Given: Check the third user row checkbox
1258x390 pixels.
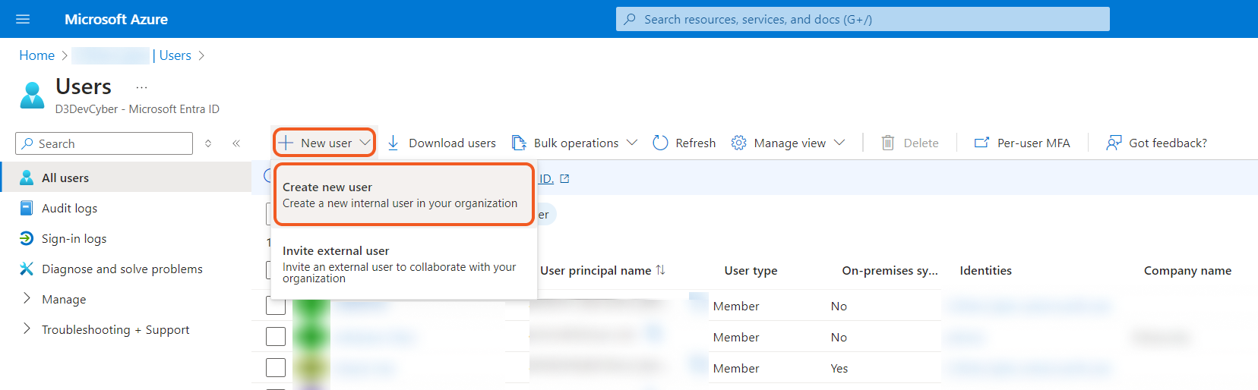Looking at the screenshot, I should 276,368.
